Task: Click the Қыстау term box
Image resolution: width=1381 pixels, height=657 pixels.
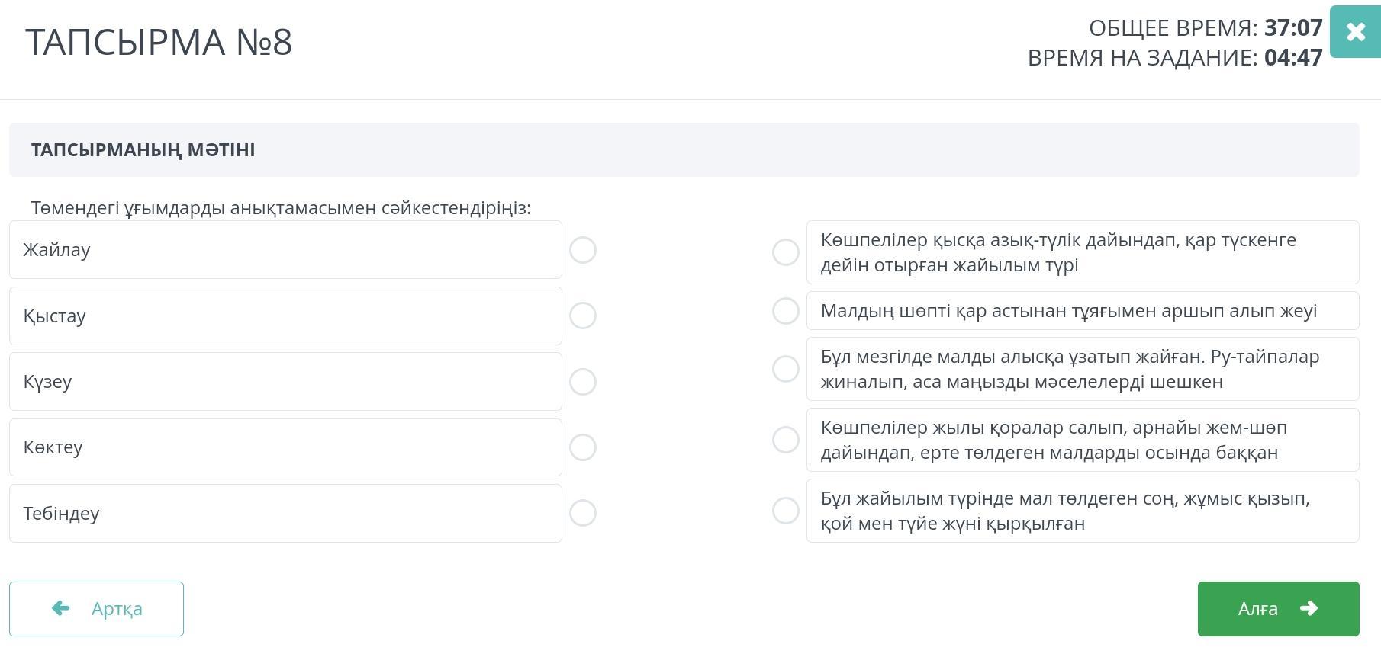Action: click(x=285, y=316)
